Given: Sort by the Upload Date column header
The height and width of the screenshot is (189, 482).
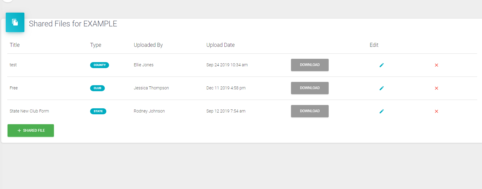Looking at the screenshot, I should [221, 45].
